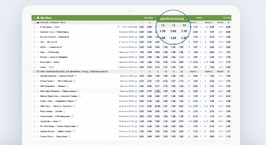Click the Россия. Премьер-Лига league title
The height and width of the screenshot is (145, 266).
52,23
